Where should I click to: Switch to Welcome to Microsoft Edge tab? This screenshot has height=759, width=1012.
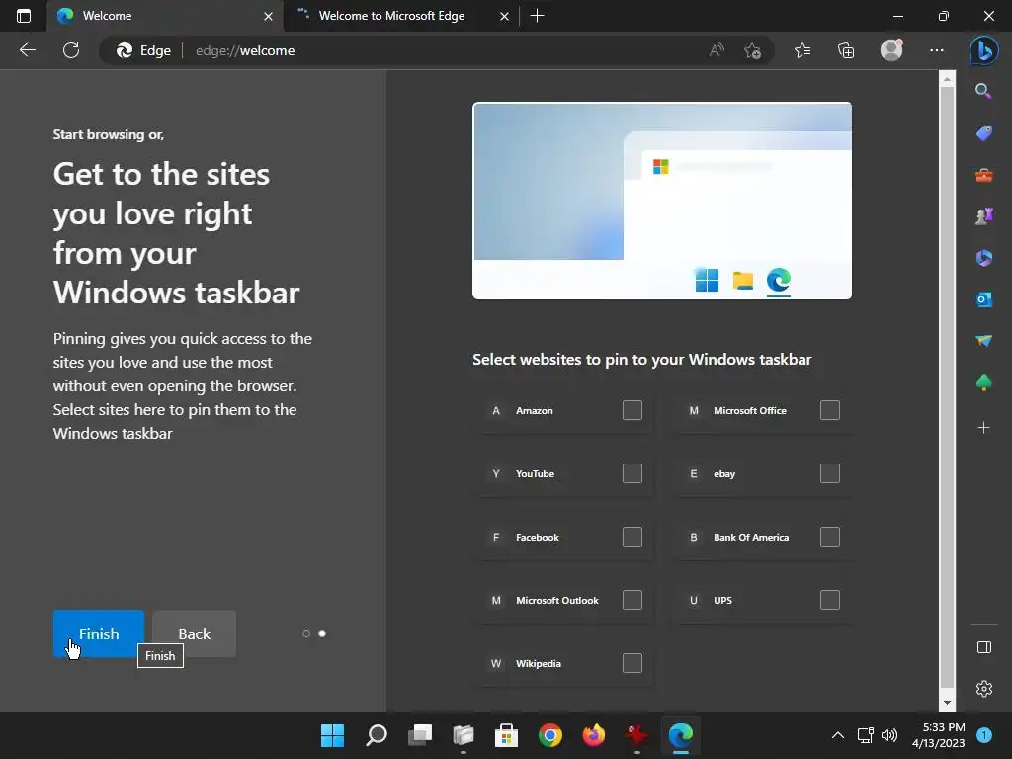[x=401, y=16]
